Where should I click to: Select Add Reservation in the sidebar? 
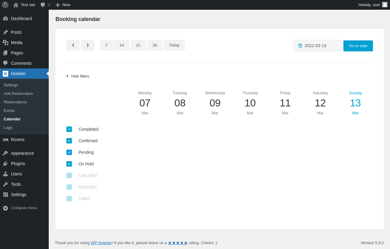[18, 94]
